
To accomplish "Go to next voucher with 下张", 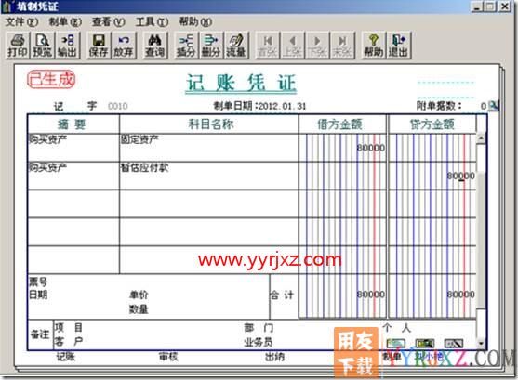I will (x=317, y=46).
